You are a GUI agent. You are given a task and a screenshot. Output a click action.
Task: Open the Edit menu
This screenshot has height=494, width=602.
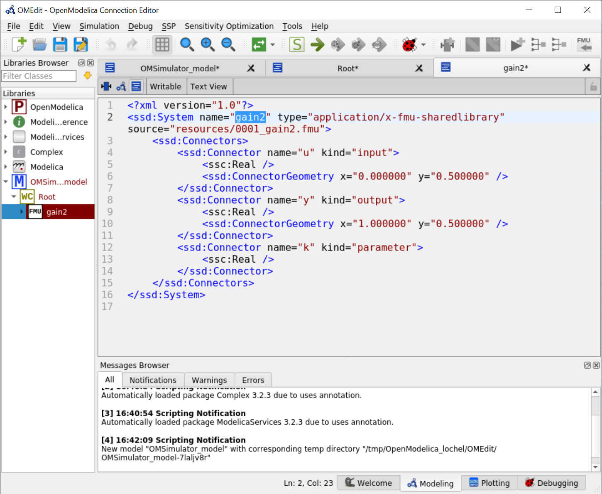pyautogui.click(x=36, y=26)
